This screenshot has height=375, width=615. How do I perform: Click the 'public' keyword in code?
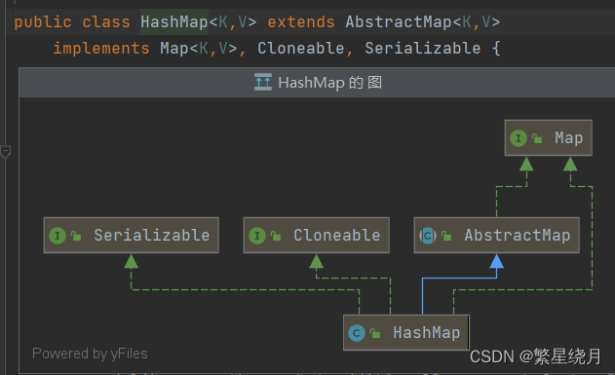tap(43, 22)
